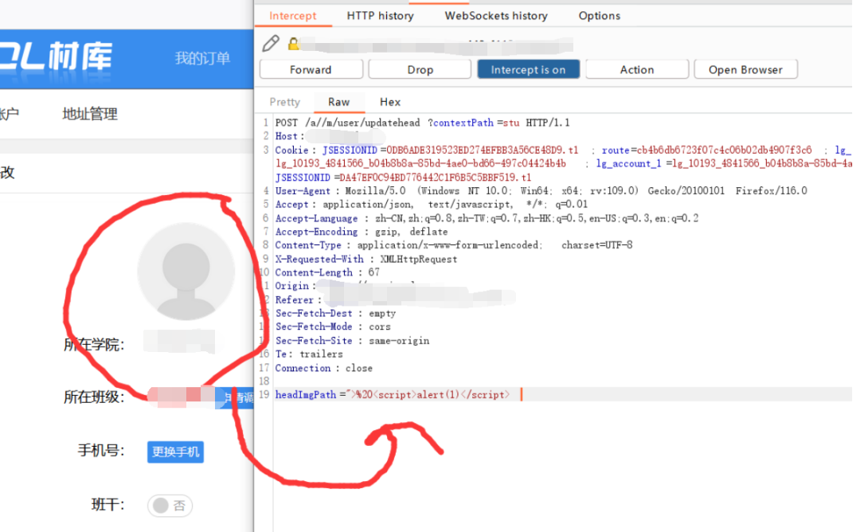Click the padlock HTTPS icon
860x532 pixels.
point(293,44)
